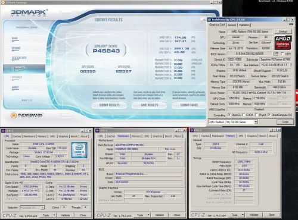
Task: Click the SUBMIT SAVED button
Action: coord(189,105)
